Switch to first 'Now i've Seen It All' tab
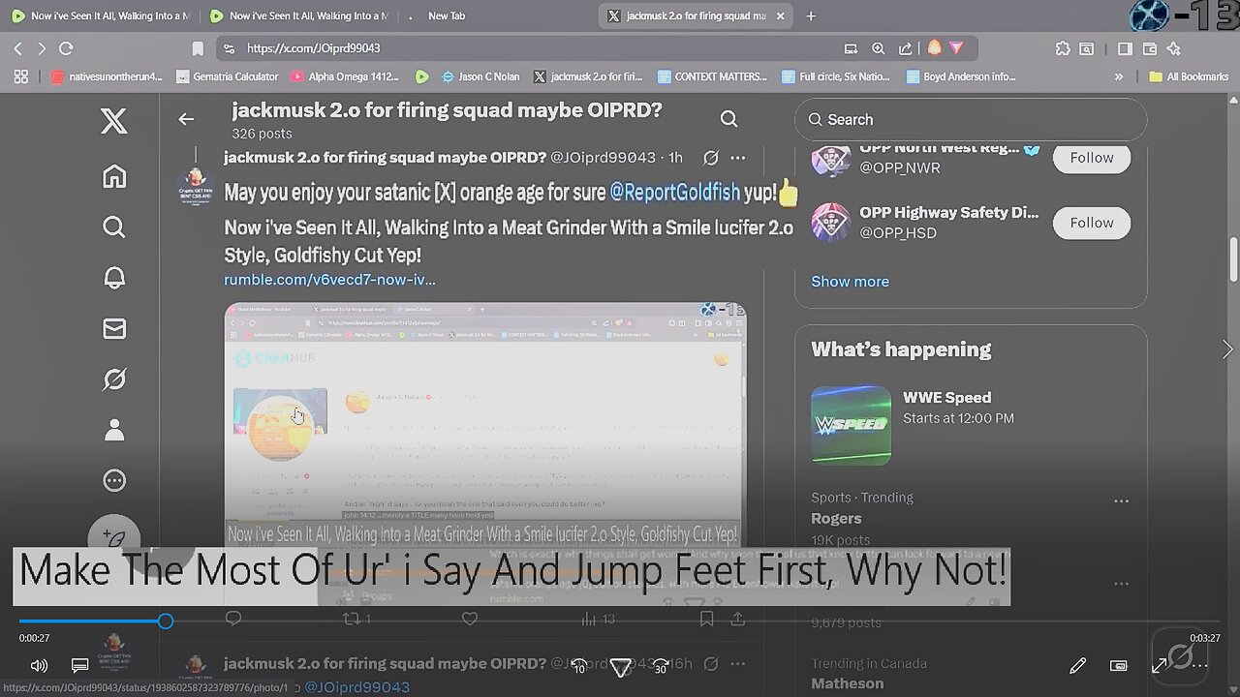This screenshot has width=1240, height=697. (x=101, y=15)
